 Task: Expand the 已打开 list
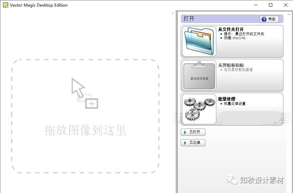click(x=193, y=132)
